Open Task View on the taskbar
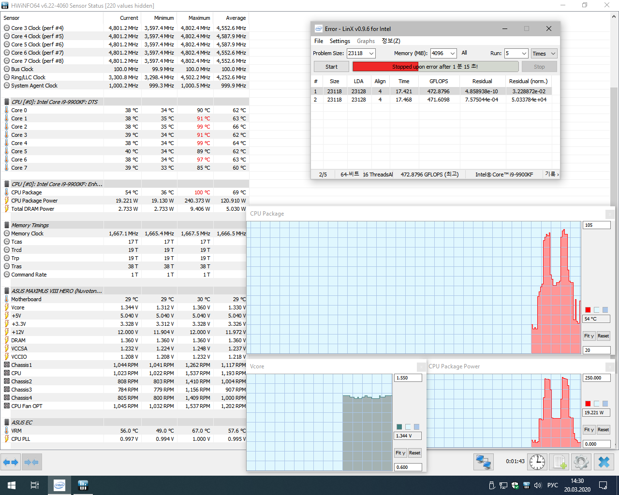This screenshot has width=619, height=495. (x=35, y=485)
